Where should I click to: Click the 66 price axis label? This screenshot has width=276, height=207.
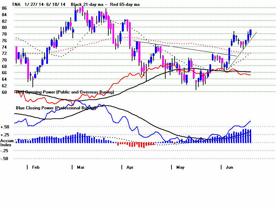4,73
